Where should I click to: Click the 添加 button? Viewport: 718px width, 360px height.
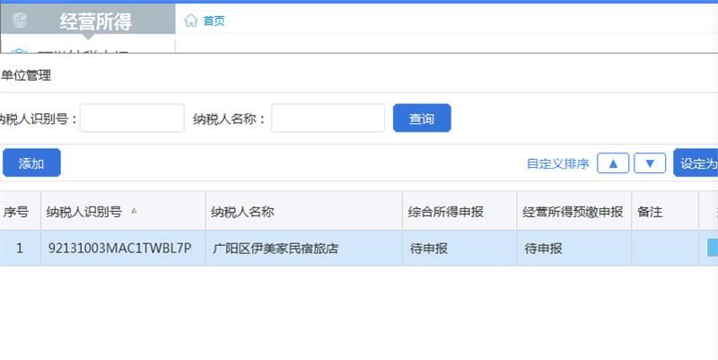(31, 163)
